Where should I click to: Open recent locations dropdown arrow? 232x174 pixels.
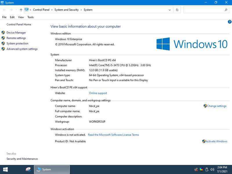coord(16,10)
